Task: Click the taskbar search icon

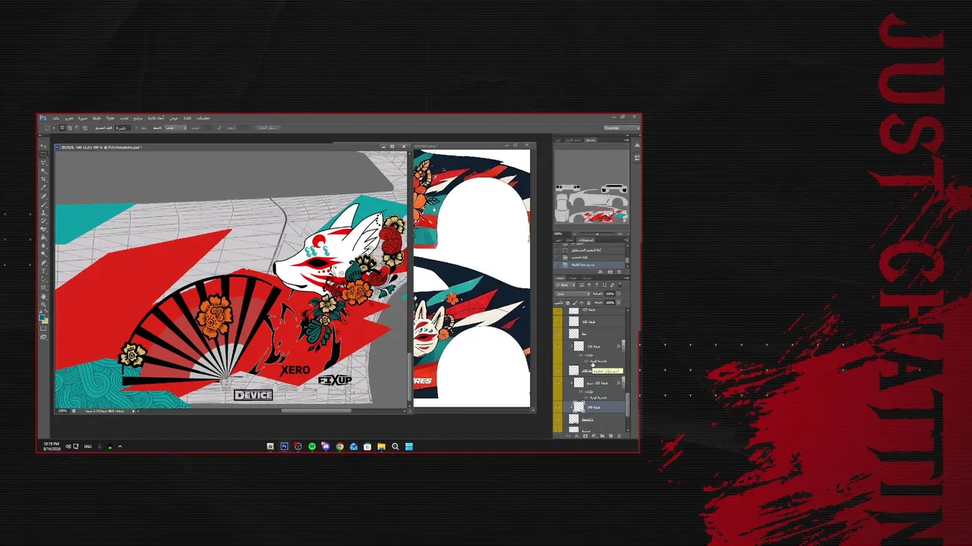Action: click(395, 447)
